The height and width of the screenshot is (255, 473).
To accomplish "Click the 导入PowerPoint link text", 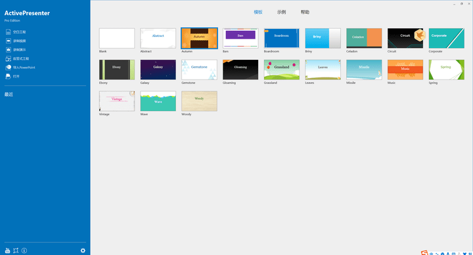I will [24, 68].
